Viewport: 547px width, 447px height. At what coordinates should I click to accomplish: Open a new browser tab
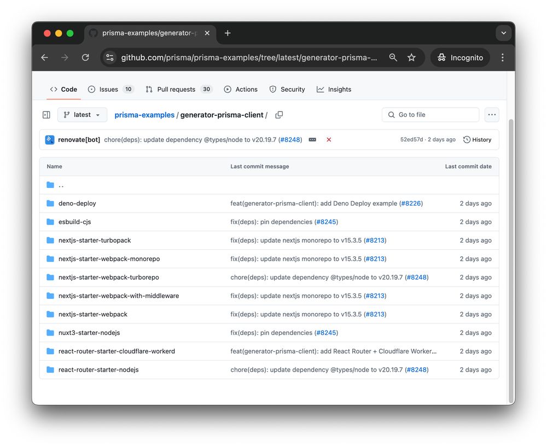(228, 33)
